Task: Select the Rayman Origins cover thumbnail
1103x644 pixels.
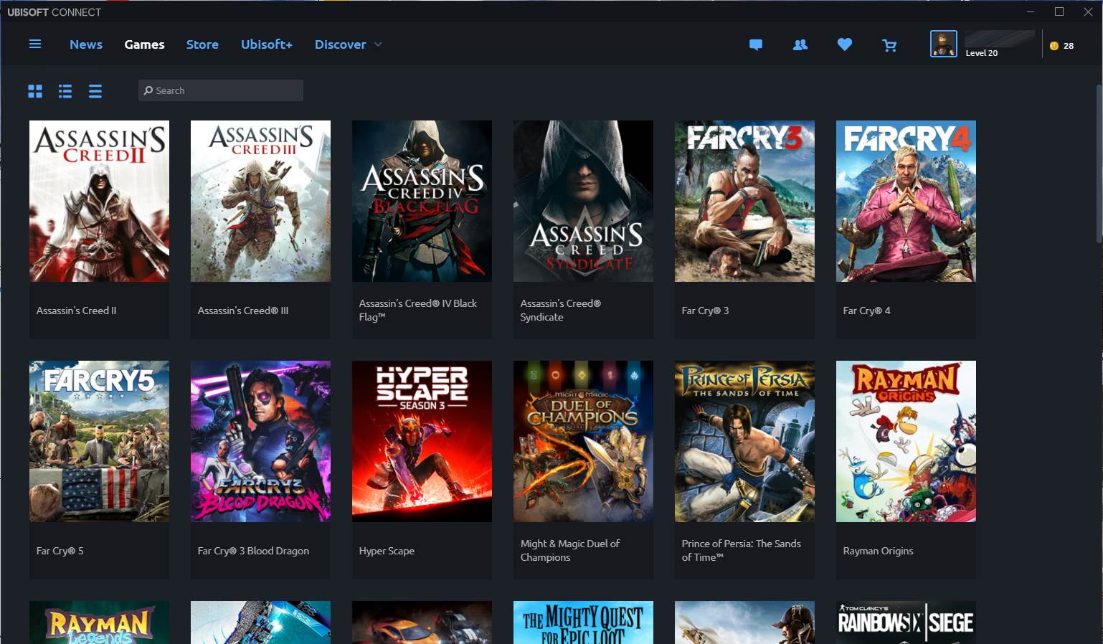Action: (906, 441)
